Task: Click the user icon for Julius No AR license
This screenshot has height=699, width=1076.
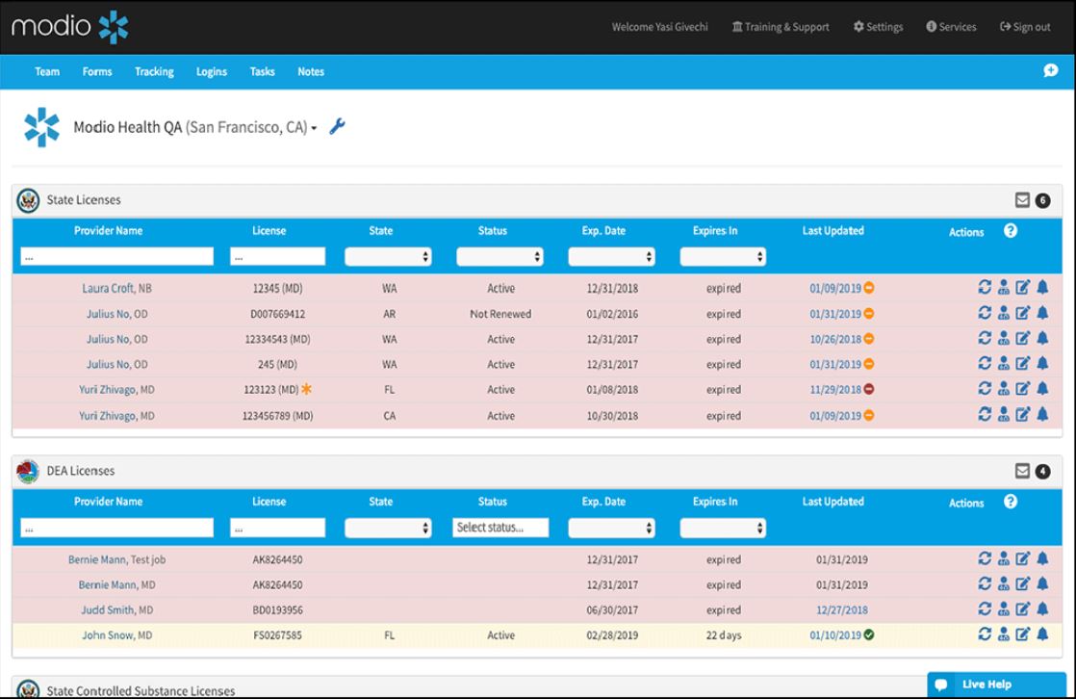Action: click(x=1003, y=313)
